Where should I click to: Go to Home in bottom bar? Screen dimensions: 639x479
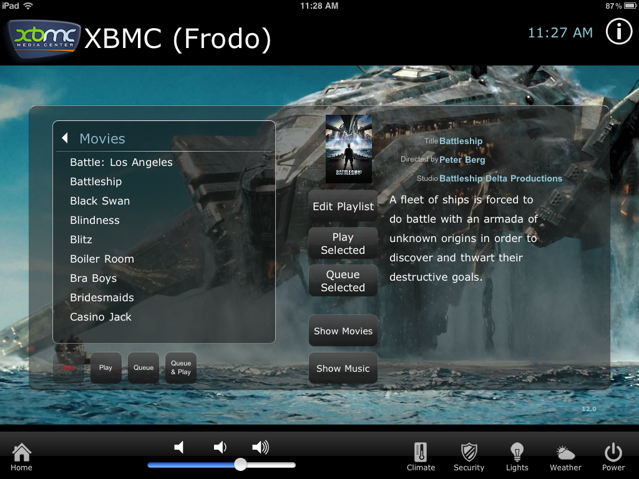coord(21,457)
